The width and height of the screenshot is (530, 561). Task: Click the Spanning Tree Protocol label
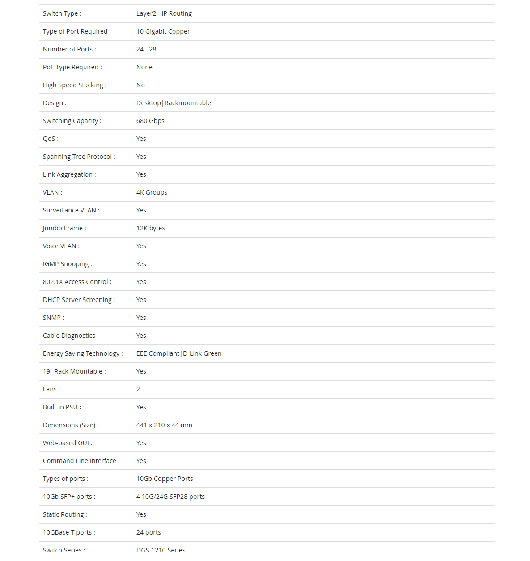(x=79, y=157)
